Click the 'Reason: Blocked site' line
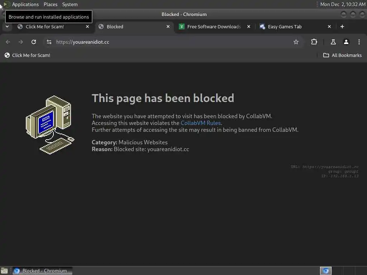Viewport: 367px width, 275px height. click(x=140, y=149)
